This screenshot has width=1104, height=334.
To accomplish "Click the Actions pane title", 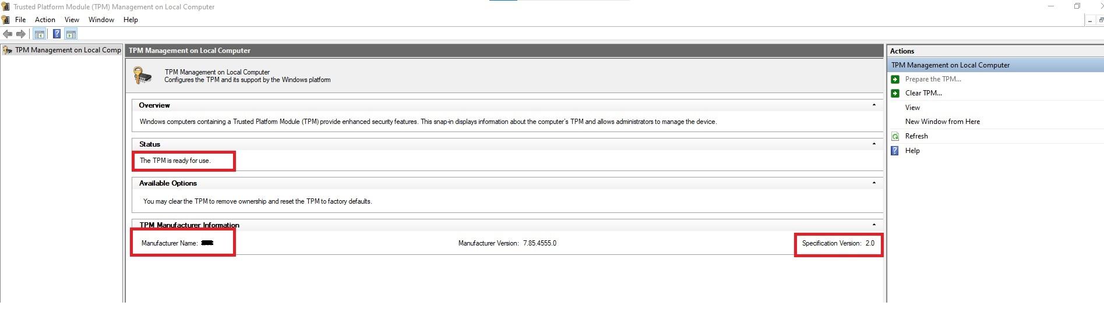I will tap(902, 51).
